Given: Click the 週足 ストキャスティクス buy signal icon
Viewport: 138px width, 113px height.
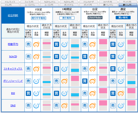Looking at the screenshot, I should tap(113, 69).
